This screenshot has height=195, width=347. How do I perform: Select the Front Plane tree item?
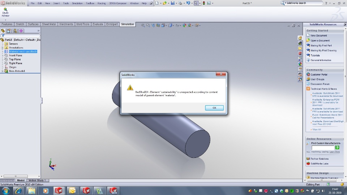tap(15, 56)
